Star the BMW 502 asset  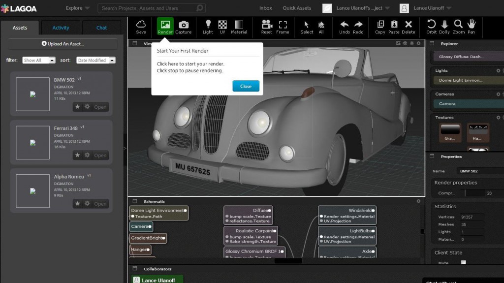pyautogui.click(x=77, y=107)
